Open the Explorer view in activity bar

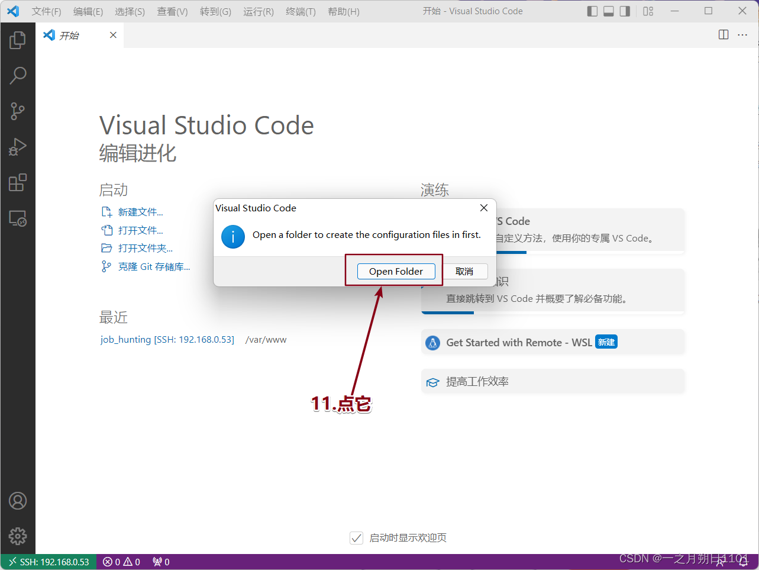click(x=18, y=40)
